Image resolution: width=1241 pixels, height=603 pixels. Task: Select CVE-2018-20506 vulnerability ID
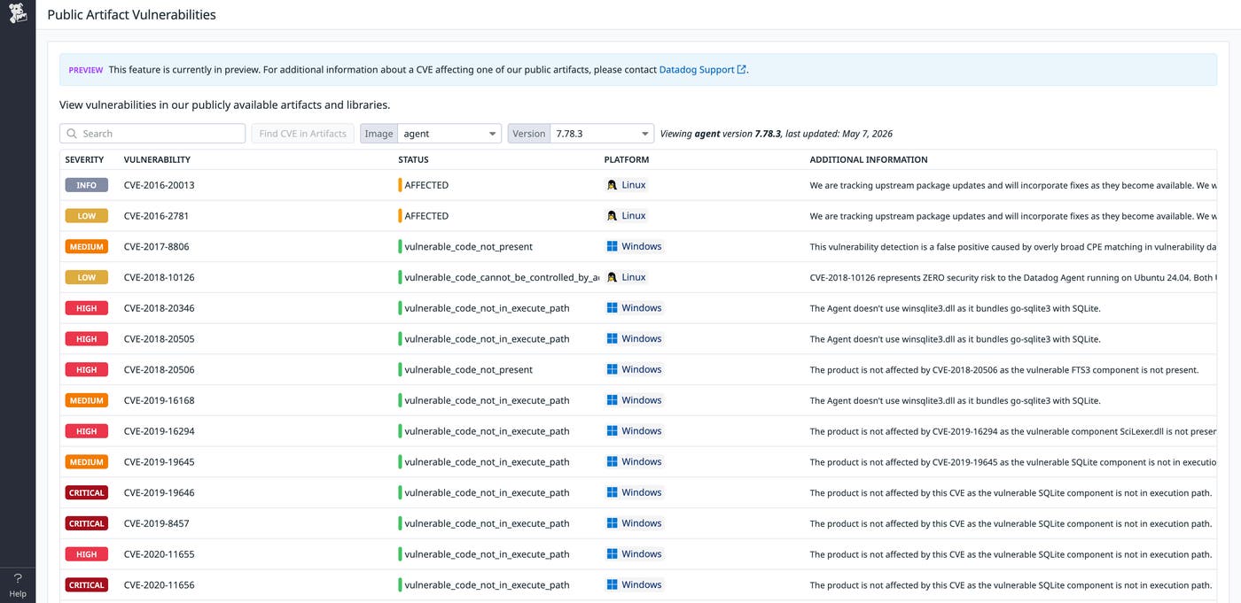[x=160, y=369]
